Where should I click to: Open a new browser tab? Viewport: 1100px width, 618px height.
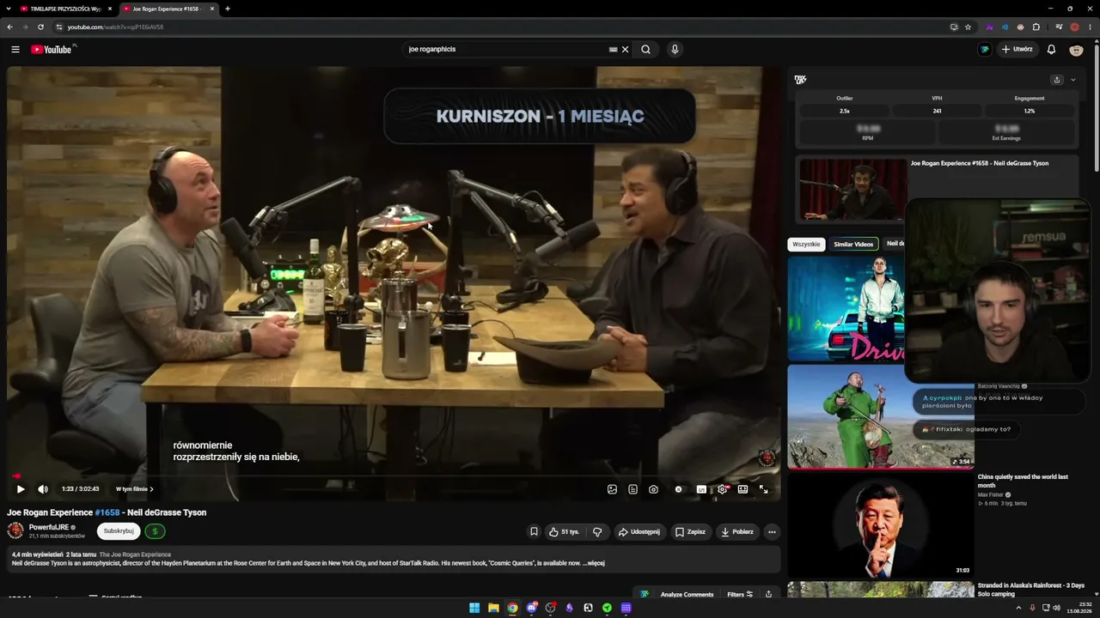[x=227, y=9]
